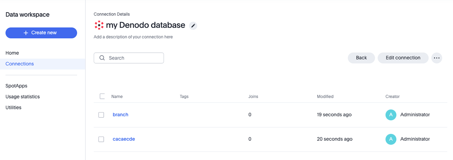Click the search magnifier icon
Screen dimensions: 453x160
102,58
